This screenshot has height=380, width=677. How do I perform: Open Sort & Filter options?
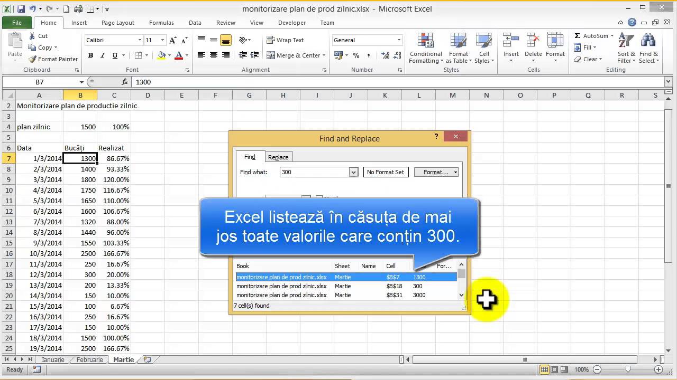tap(627, 48)
